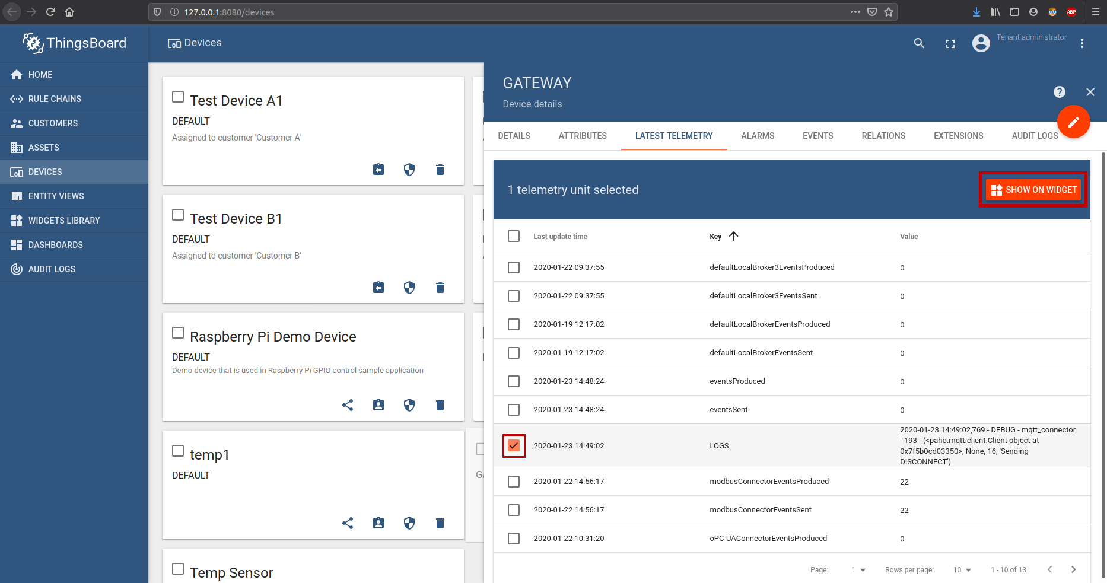
Task: Manage credentials for Test Device B1
Action: [409, 288]
